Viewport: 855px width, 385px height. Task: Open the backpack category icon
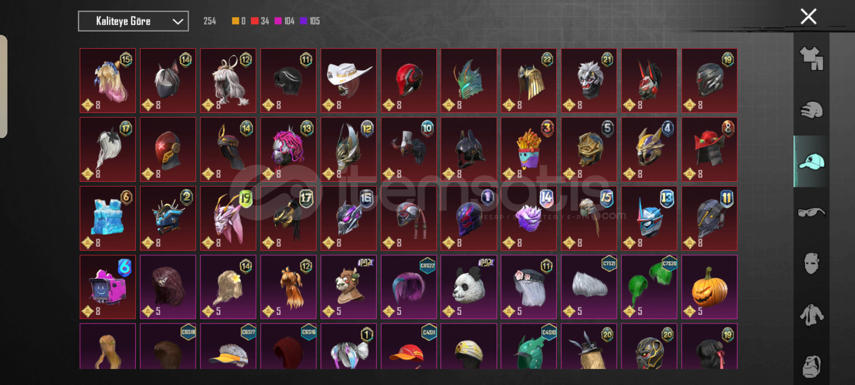[x=811, y=366]
